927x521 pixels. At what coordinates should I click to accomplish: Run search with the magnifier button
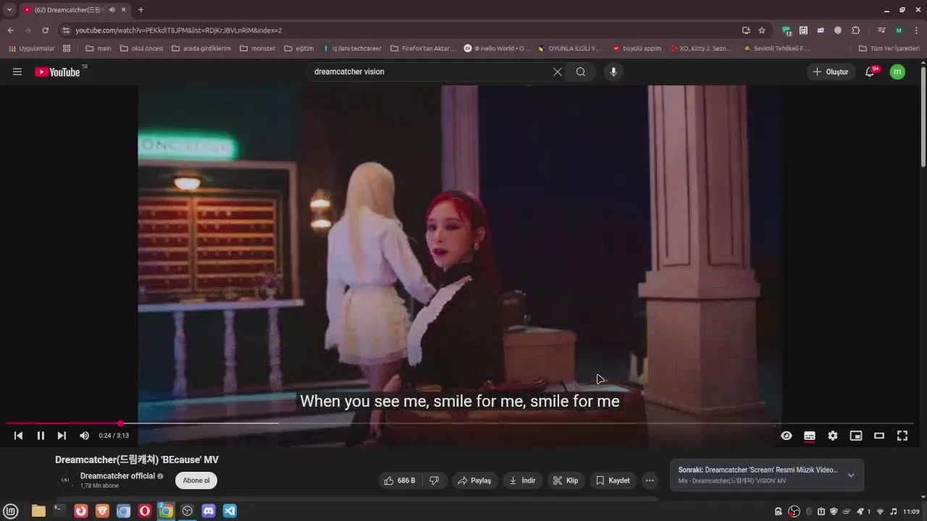pyautogui.click(x=581, y=72)
